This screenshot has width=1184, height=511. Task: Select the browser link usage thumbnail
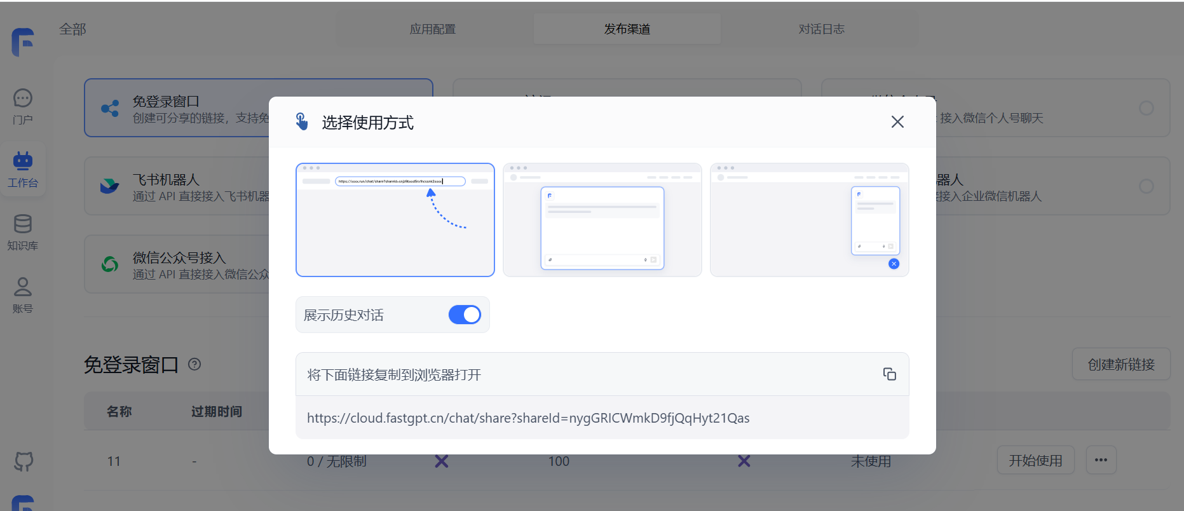point(395,220)
